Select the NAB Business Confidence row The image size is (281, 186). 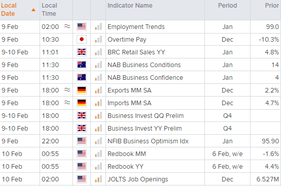coord(140,78)
